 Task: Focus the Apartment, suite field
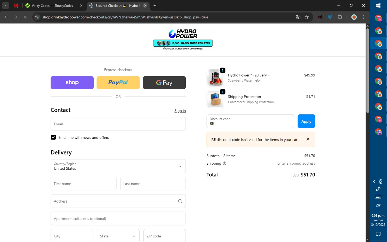pyautogui.click(x=118, y=219)
